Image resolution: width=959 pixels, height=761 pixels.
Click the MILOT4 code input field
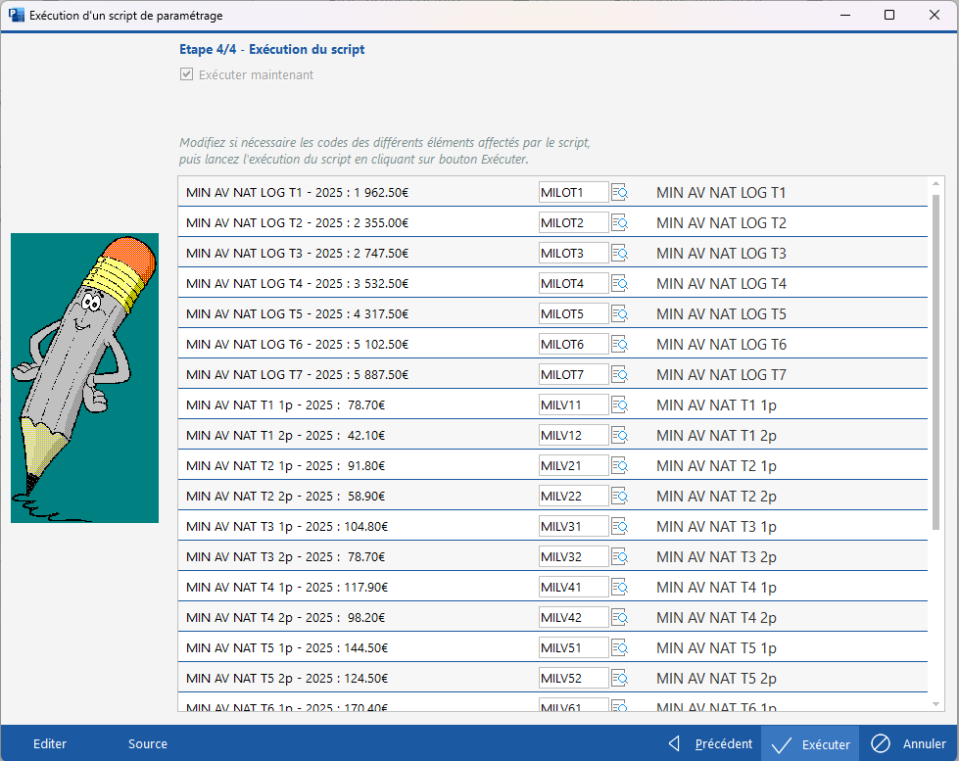pos(573,284)
